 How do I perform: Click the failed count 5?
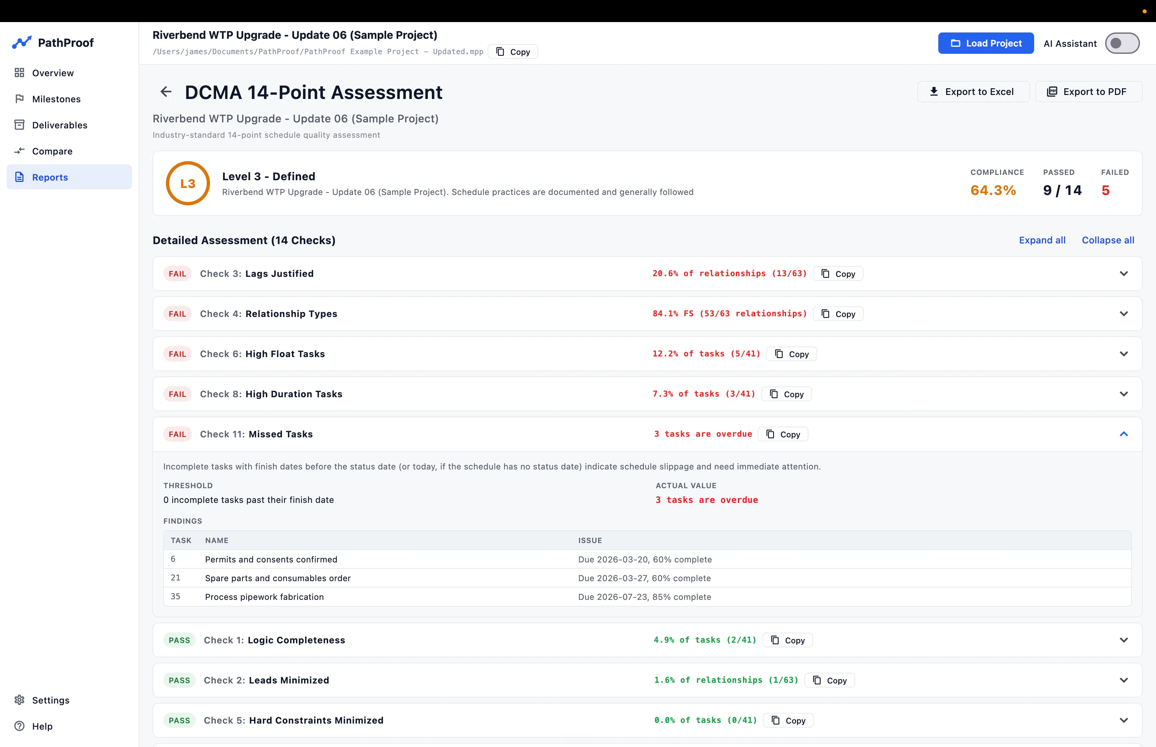click(x=1105, y=190)
